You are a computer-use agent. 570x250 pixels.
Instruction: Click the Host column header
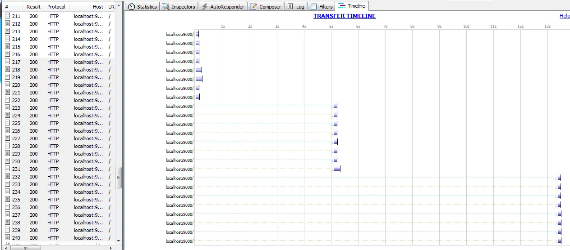pos(88,7)
